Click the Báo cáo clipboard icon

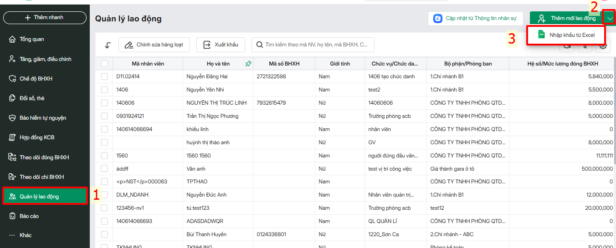(x=12, y=216)
